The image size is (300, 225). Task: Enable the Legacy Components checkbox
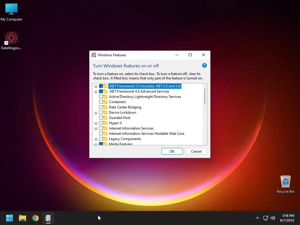click(x=101, y=139)
